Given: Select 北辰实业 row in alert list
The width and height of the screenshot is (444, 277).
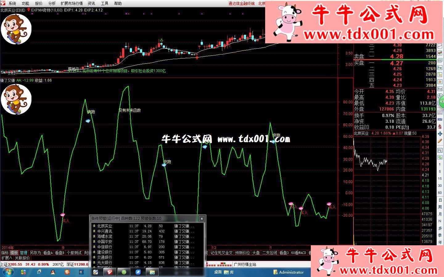Looking at the screenshot, I should point(148,226).
